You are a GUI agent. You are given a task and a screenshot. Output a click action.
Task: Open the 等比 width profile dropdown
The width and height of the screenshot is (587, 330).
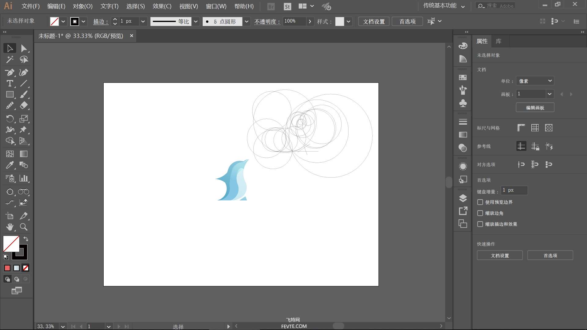tap(196, 21)
